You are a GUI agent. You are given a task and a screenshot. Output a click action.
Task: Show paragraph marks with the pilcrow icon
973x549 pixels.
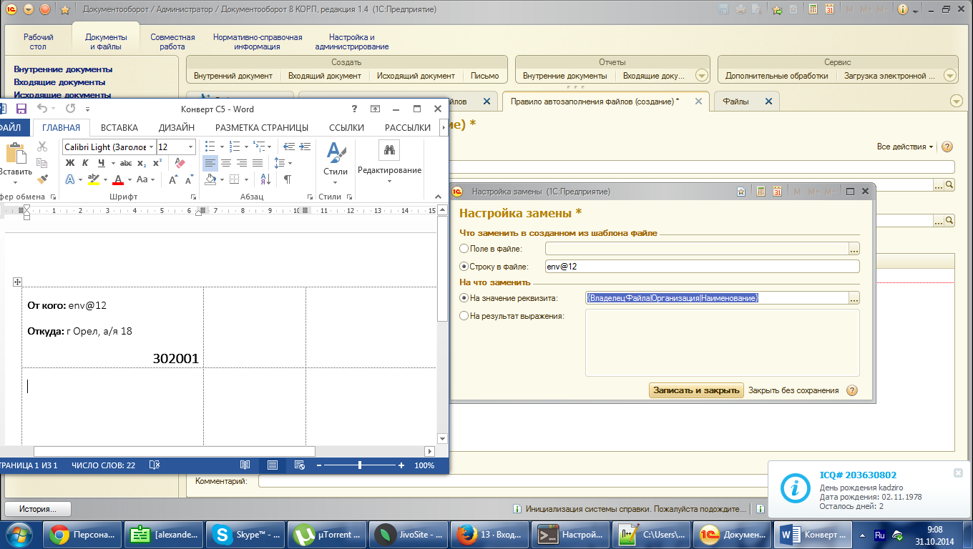coord(287,179)
